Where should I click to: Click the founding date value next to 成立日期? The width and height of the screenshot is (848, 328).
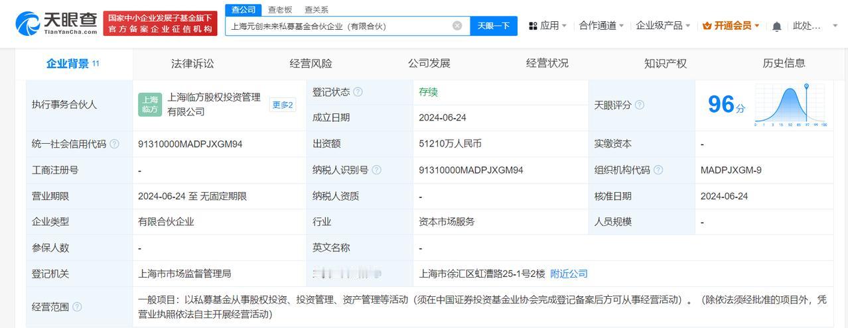443,118
